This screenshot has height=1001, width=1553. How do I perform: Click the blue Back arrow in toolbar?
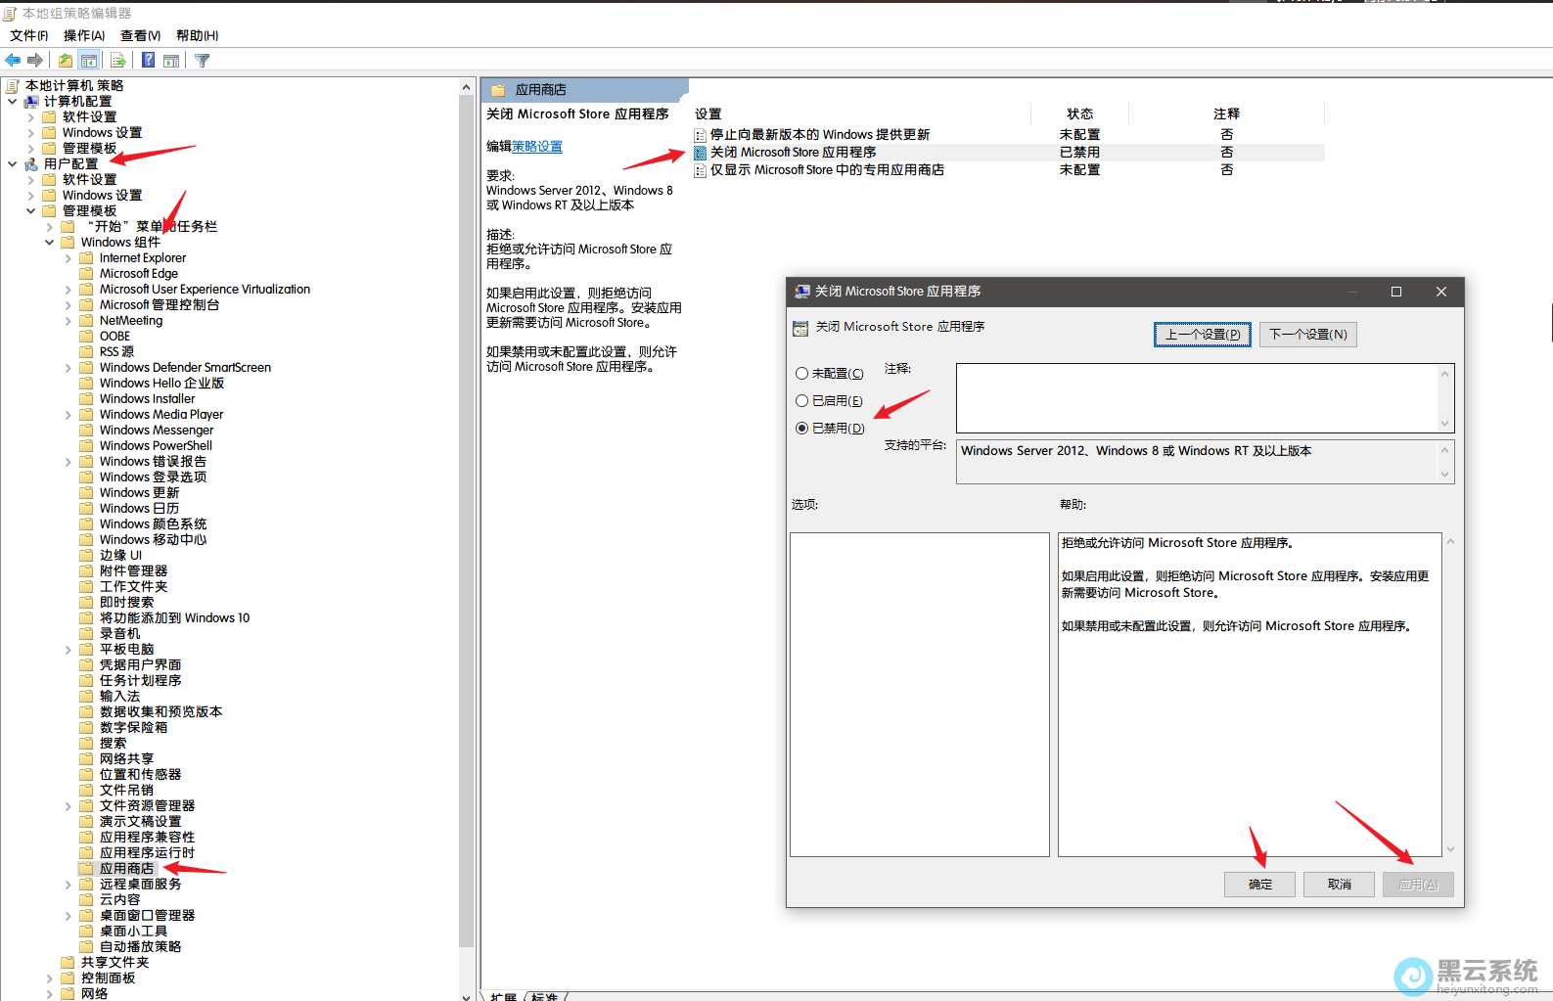pyautogui.click(x=13, y=61)
